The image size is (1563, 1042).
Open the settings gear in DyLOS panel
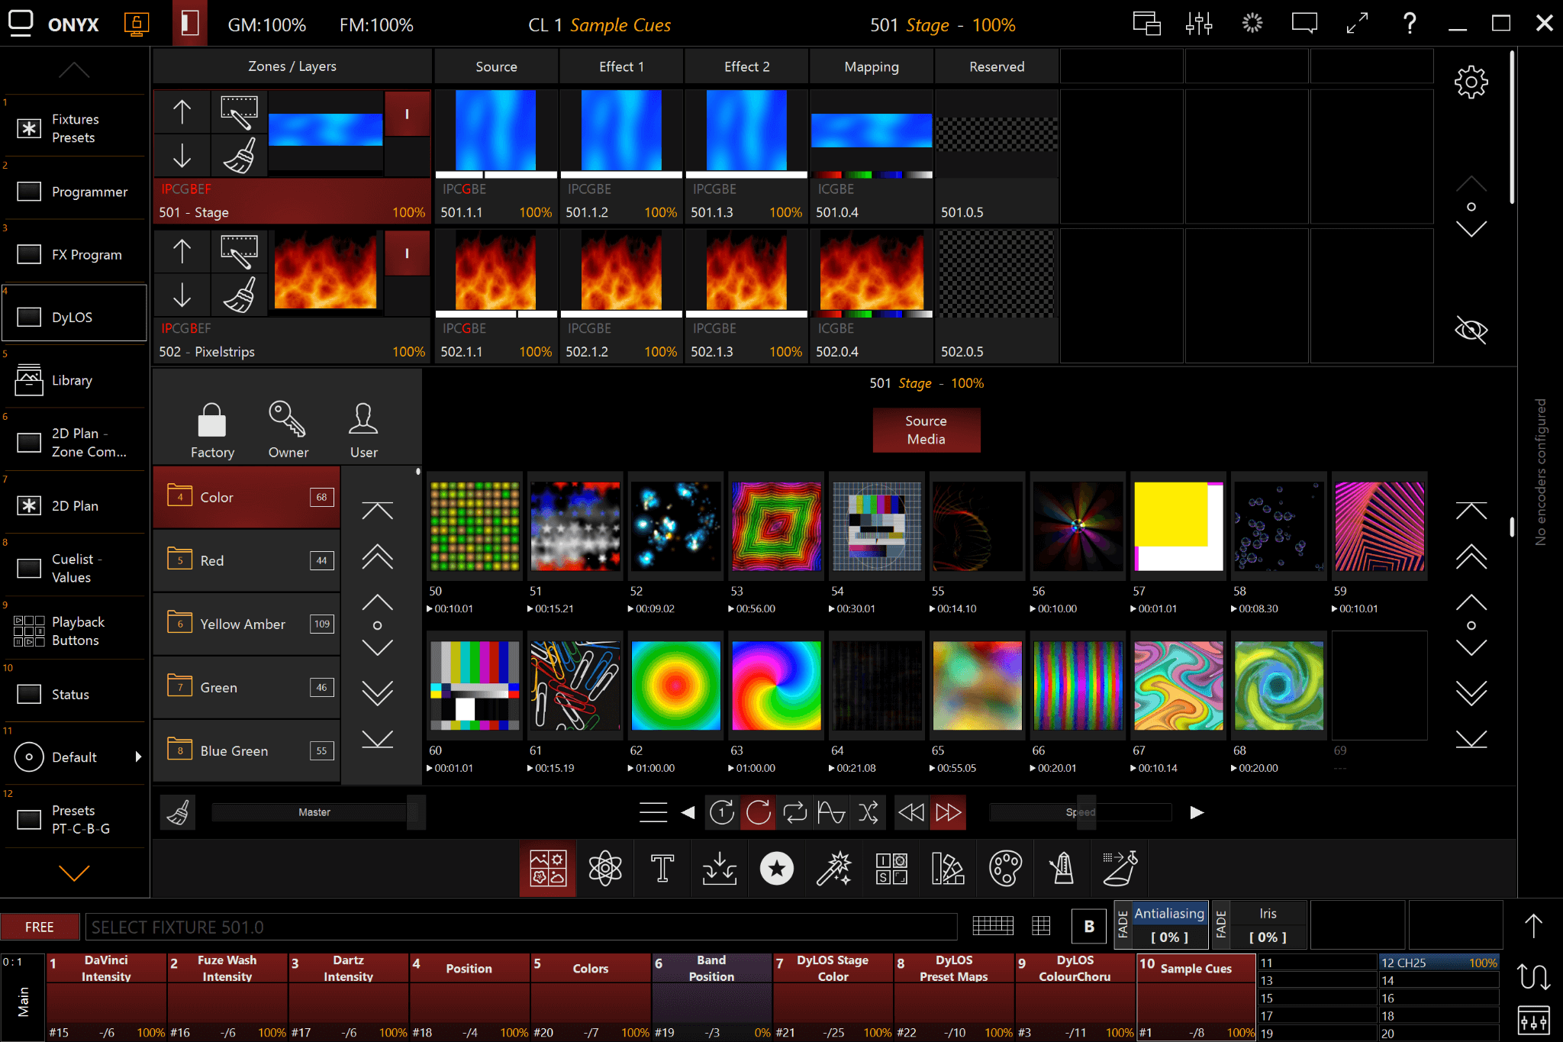point(1471,82)
